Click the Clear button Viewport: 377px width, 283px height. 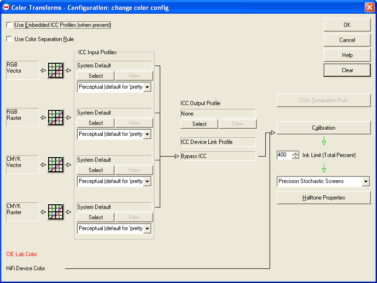347,70
